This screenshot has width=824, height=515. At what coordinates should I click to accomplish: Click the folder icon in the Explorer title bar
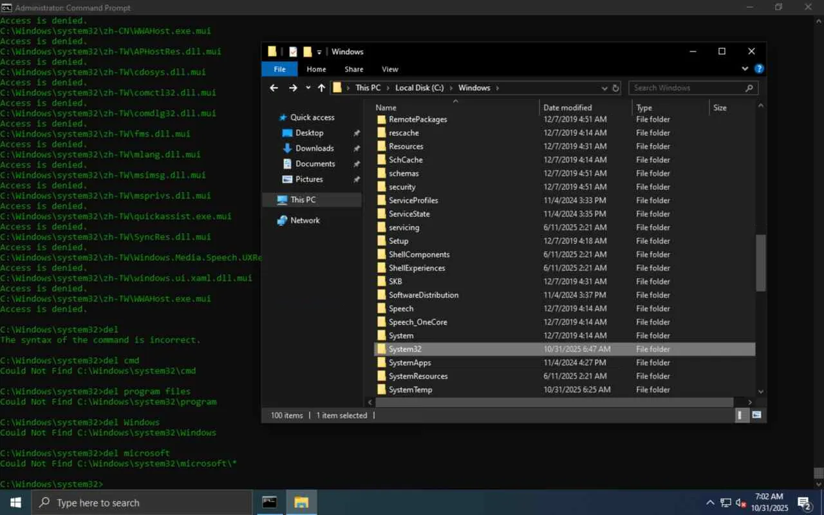point(272,51)
